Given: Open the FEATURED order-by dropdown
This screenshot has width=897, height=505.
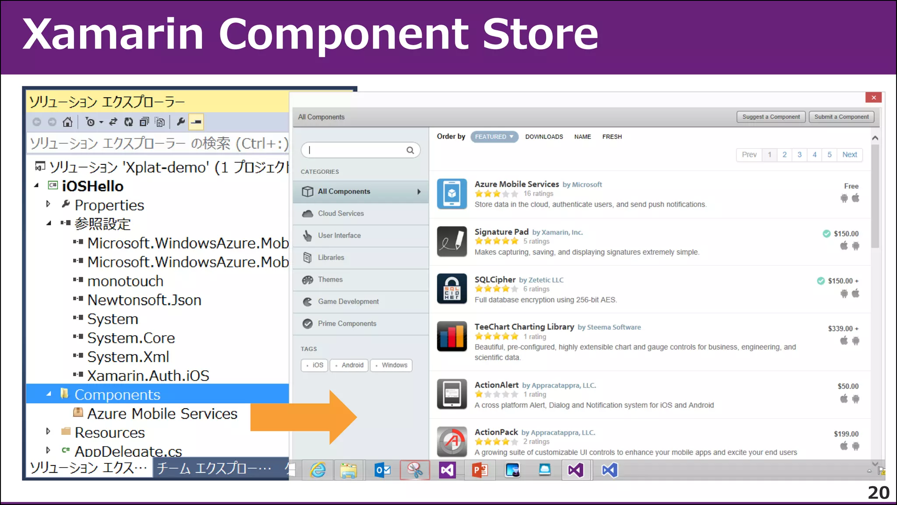Looking at the screenshot, I should tap(494, 137).
